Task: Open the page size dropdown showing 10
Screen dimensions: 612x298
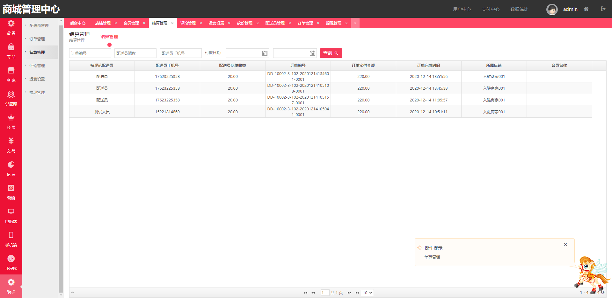Action: 367,293
